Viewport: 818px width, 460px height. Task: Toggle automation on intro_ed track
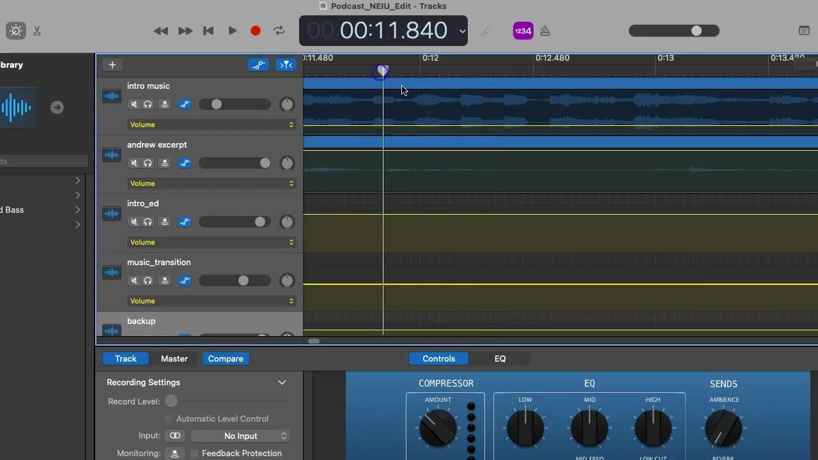coord(185,222)
